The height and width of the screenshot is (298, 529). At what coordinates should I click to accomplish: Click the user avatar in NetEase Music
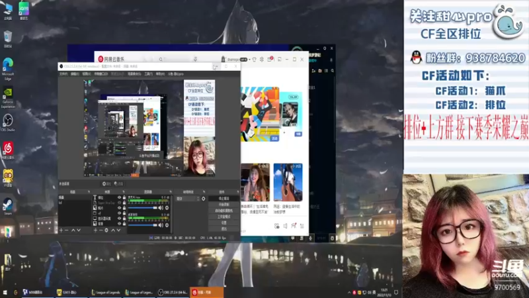click(x=223, y=59)
